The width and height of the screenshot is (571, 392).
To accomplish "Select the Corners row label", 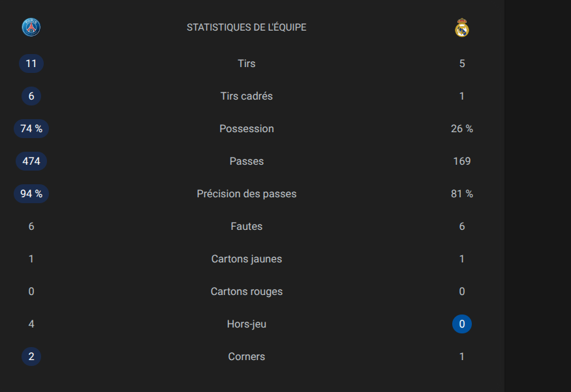I will point(247,357).
